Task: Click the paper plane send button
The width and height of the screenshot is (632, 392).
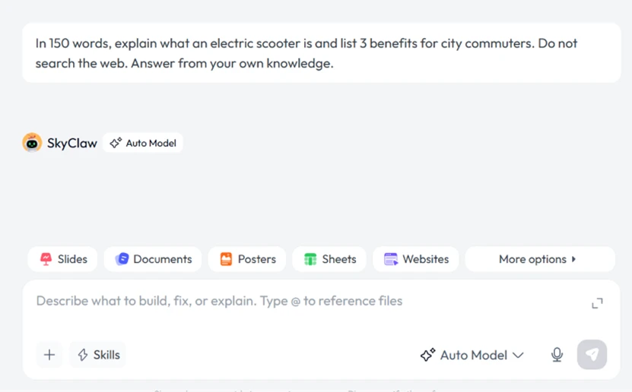Action: click(592, 355)
